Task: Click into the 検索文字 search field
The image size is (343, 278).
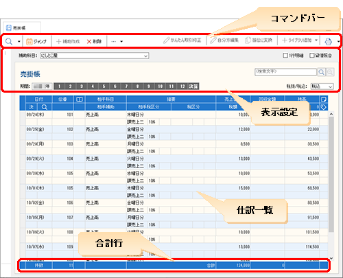Action: click(285, 72)
